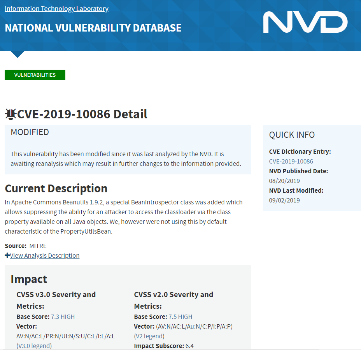The height and width of the screenshot is (350, 361).
Task: Click the Quick Info panel heading
Action: coord(292,135)
